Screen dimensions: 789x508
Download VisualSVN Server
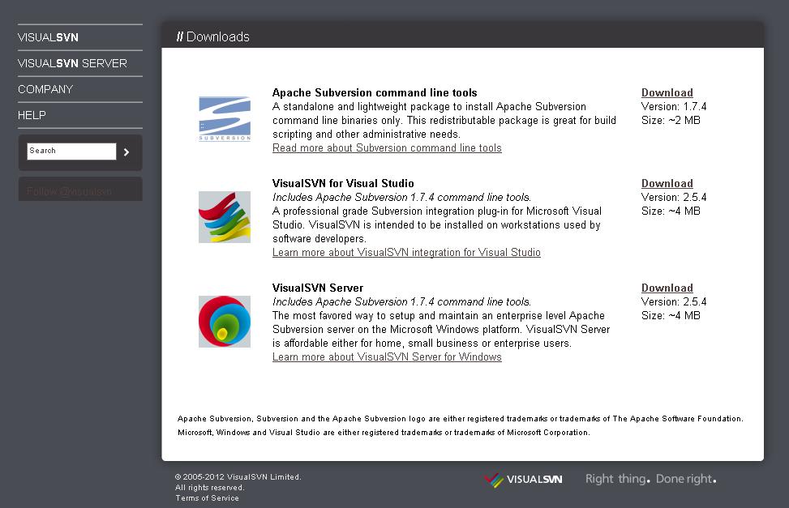[667, 288]
